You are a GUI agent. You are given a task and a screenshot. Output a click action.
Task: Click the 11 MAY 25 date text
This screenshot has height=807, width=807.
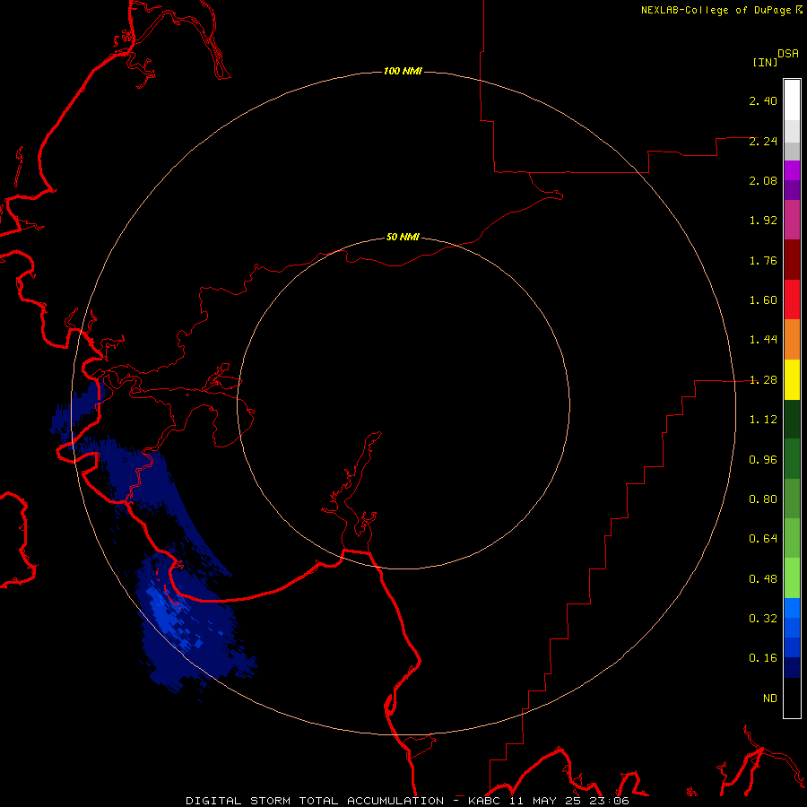point(544,801)
